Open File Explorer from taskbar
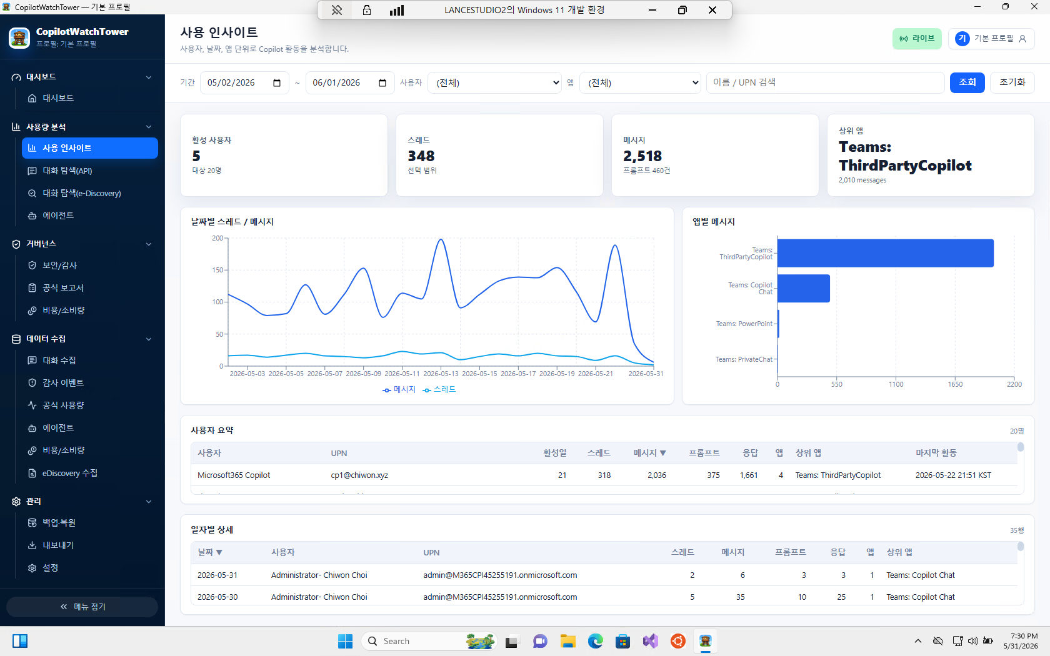This screenshot has height=656, width=1050. point(568,641)
